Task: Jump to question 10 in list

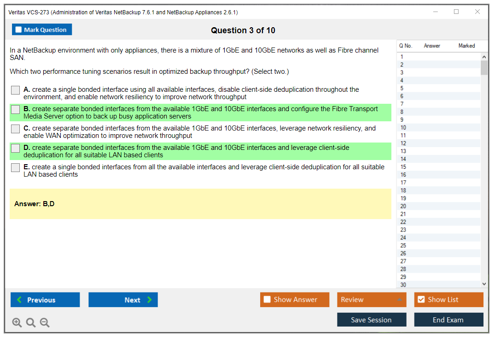Action: [403, 128]
